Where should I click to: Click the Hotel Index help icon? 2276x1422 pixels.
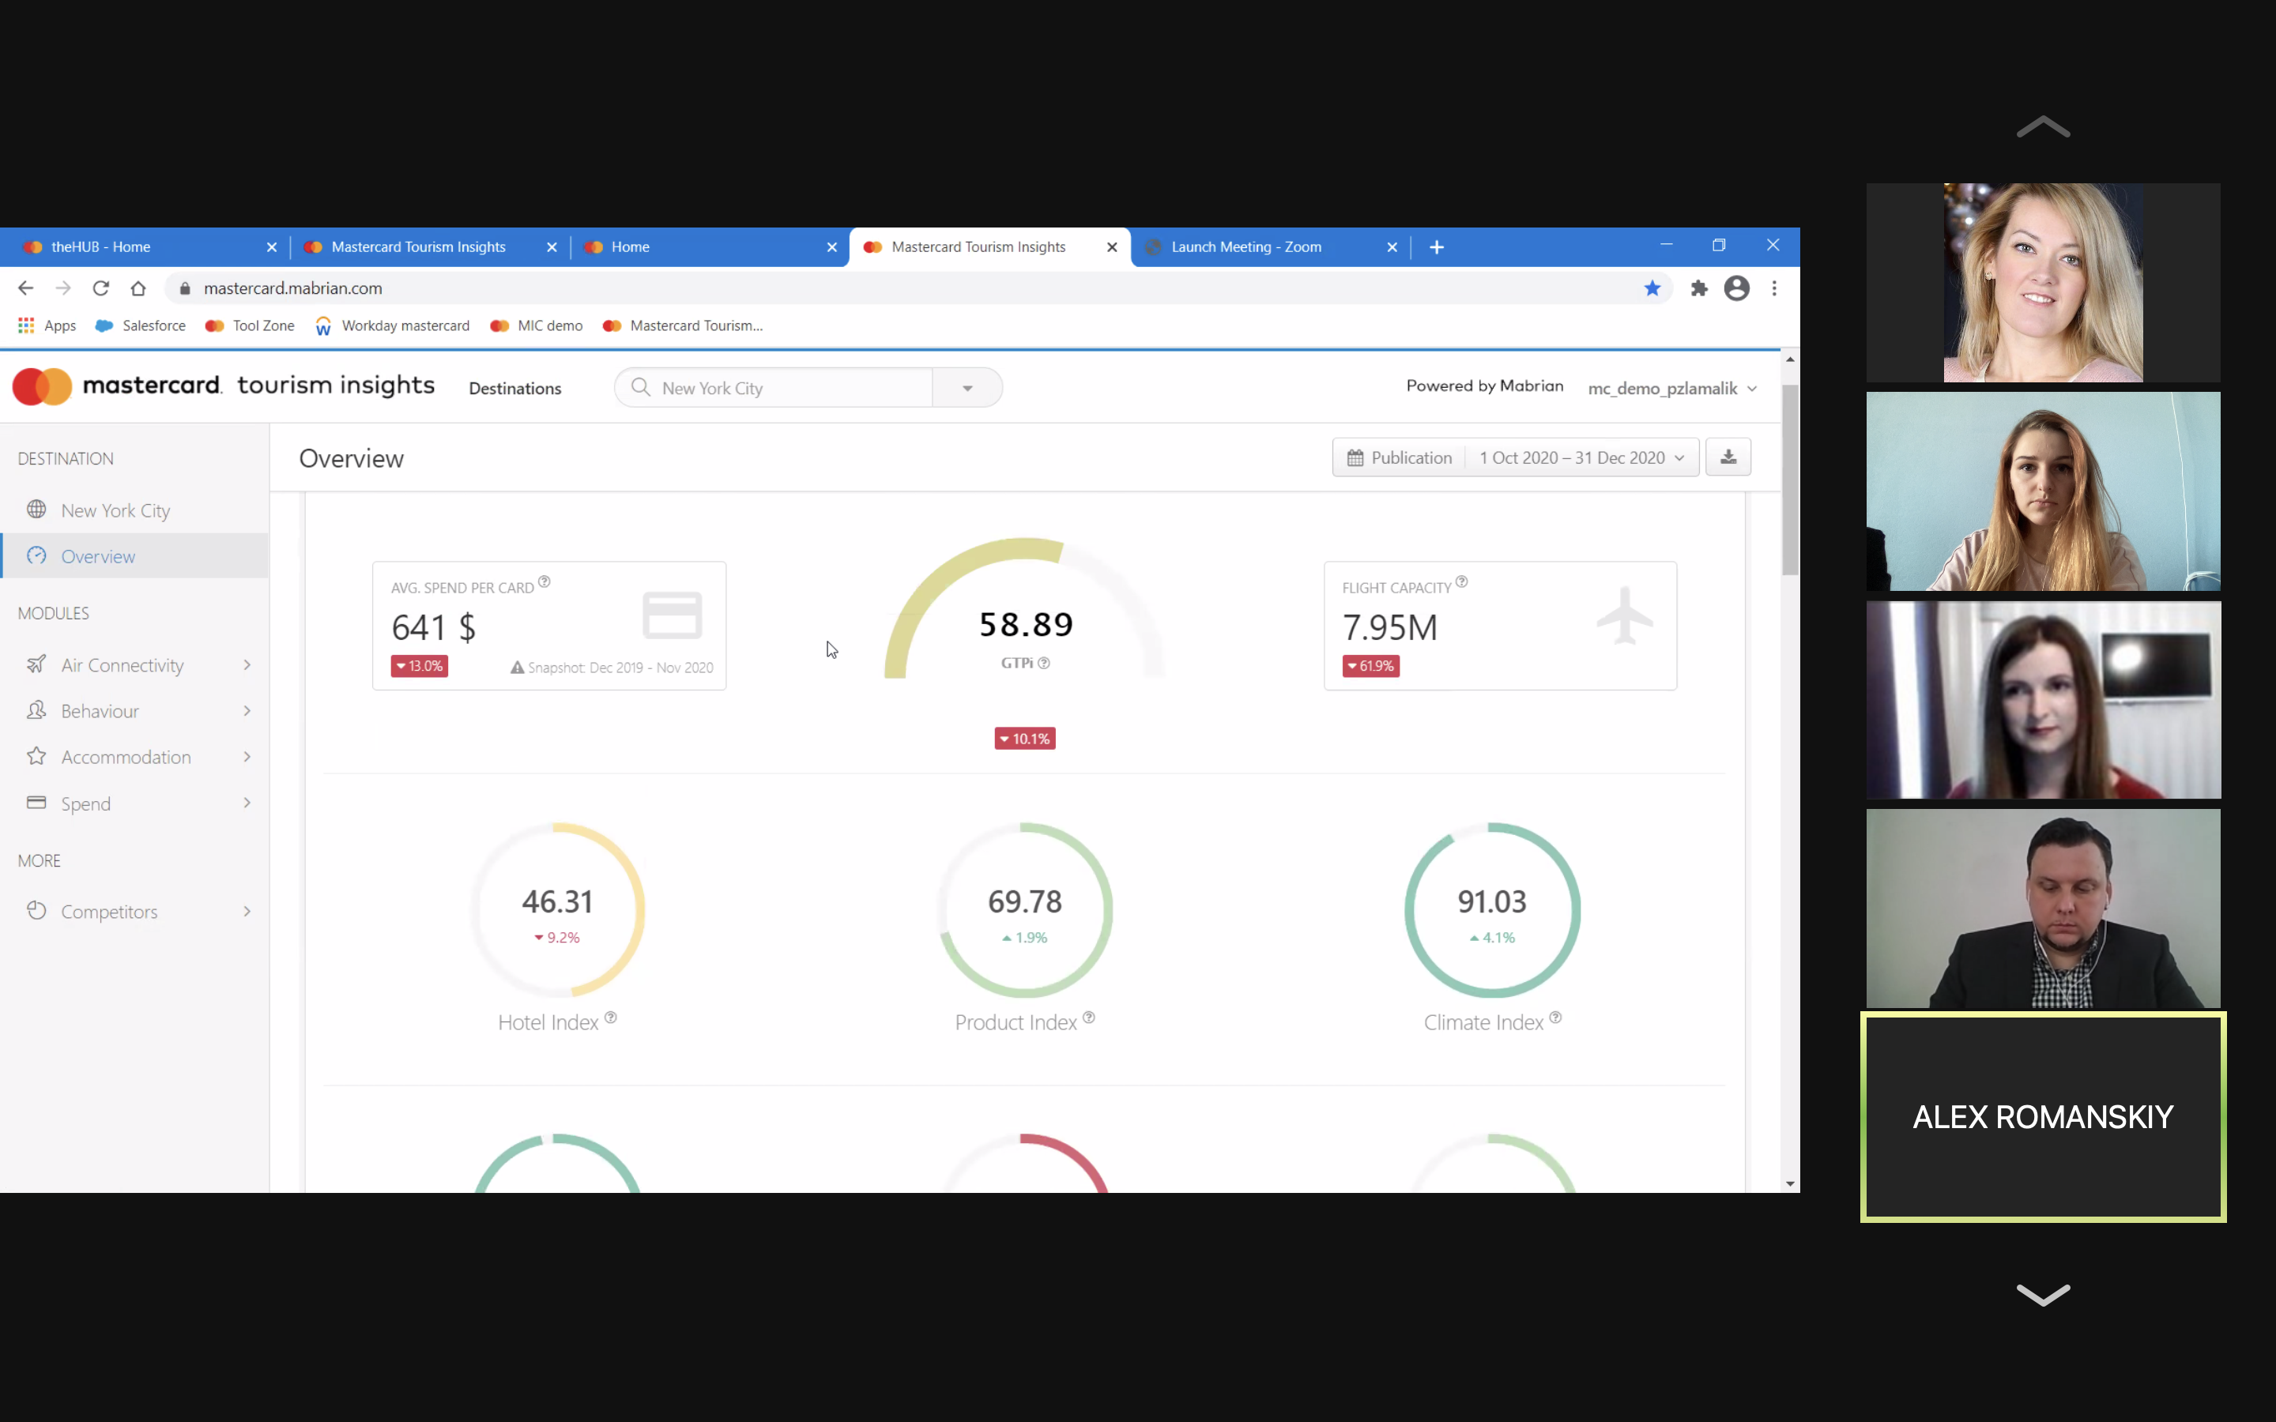pos(610,1018)
